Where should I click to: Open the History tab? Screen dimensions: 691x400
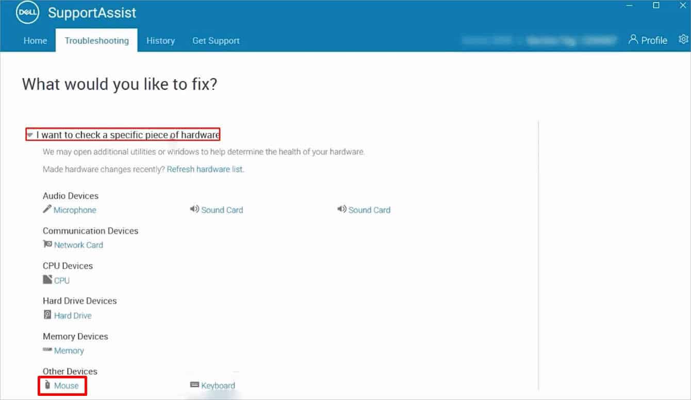(160, 40)
